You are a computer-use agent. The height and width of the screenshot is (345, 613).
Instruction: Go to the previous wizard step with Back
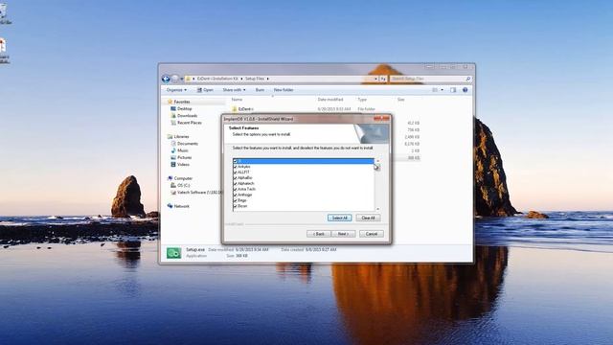319,234
